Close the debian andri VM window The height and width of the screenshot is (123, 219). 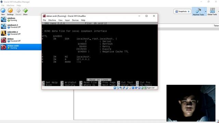154,16
